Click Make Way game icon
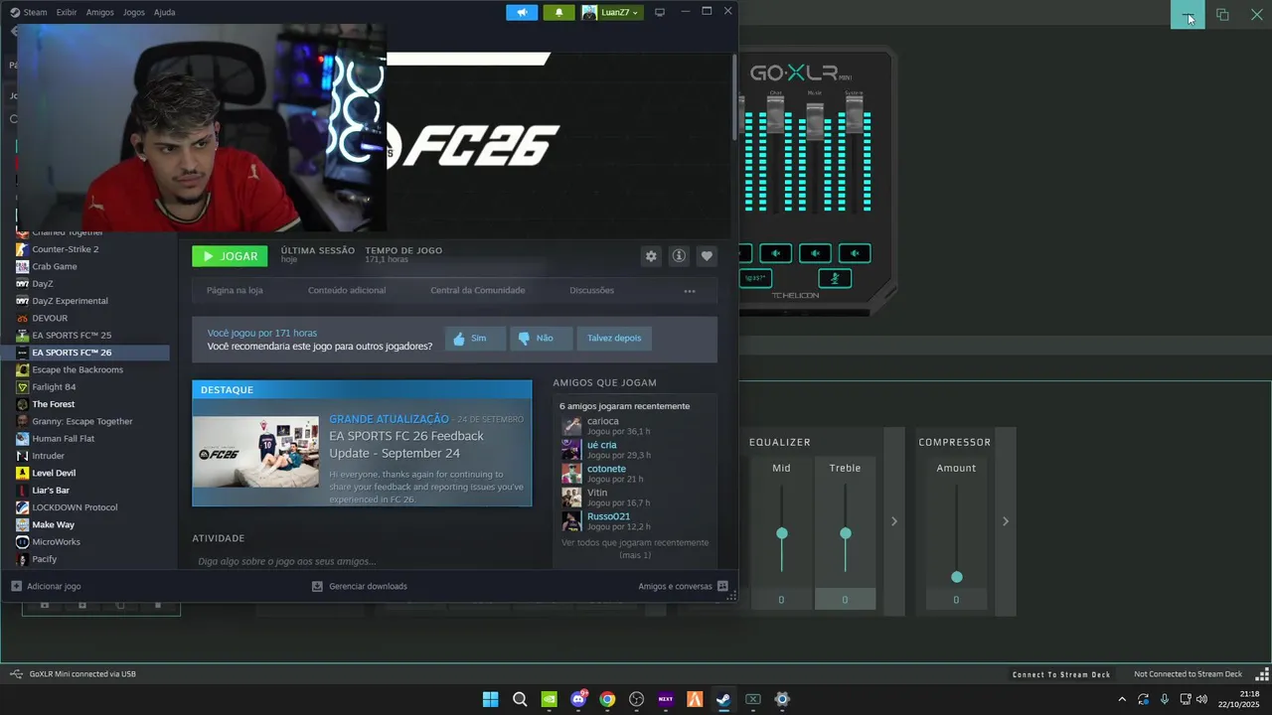1272x715 pixels. [x=22, y=524]
